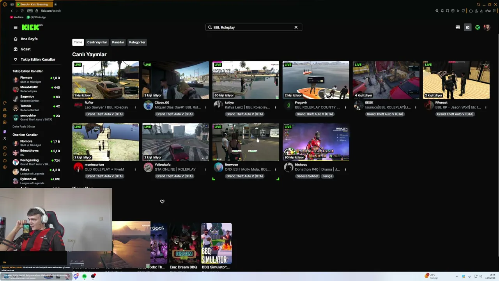The image size is (499, 281).
Task: Open Twitch icon in browser sidebar
Action: (x=5, y=132)
